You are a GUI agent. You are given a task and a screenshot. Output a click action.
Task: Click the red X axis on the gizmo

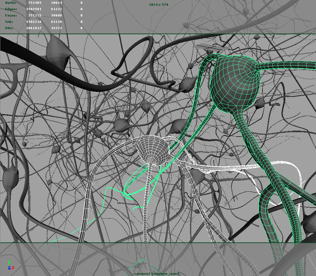13,267
